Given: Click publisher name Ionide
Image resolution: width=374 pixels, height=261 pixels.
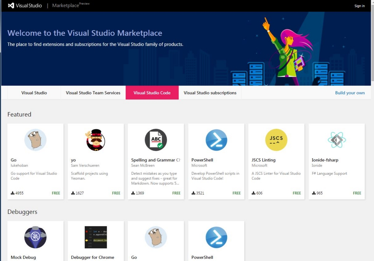Looking at the screenshot, I should tap(317, 166).
